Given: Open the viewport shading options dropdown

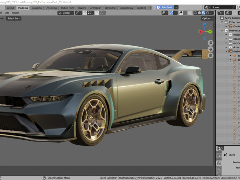Looking at the screenshot, I should point(212,13).
